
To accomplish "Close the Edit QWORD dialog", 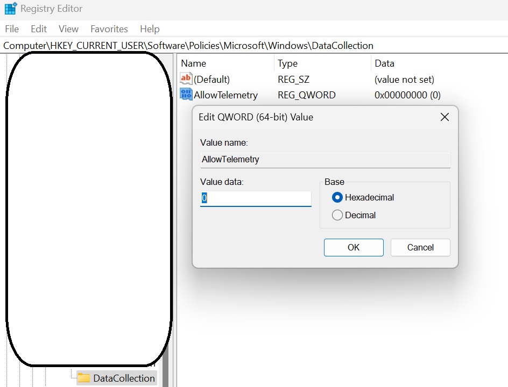I will point(444,117).
